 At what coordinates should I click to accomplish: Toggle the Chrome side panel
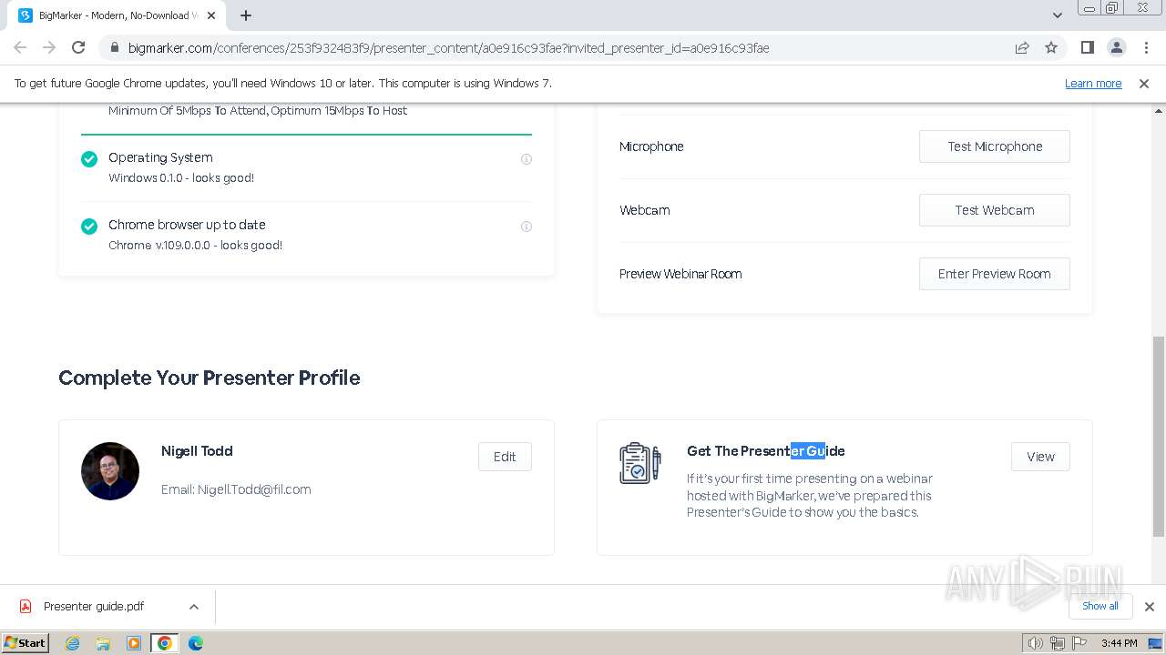(x=1087, y=47)
